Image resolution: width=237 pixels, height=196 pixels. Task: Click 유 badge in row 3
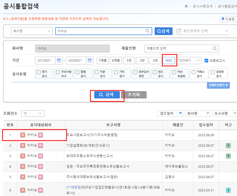(23, 156)
